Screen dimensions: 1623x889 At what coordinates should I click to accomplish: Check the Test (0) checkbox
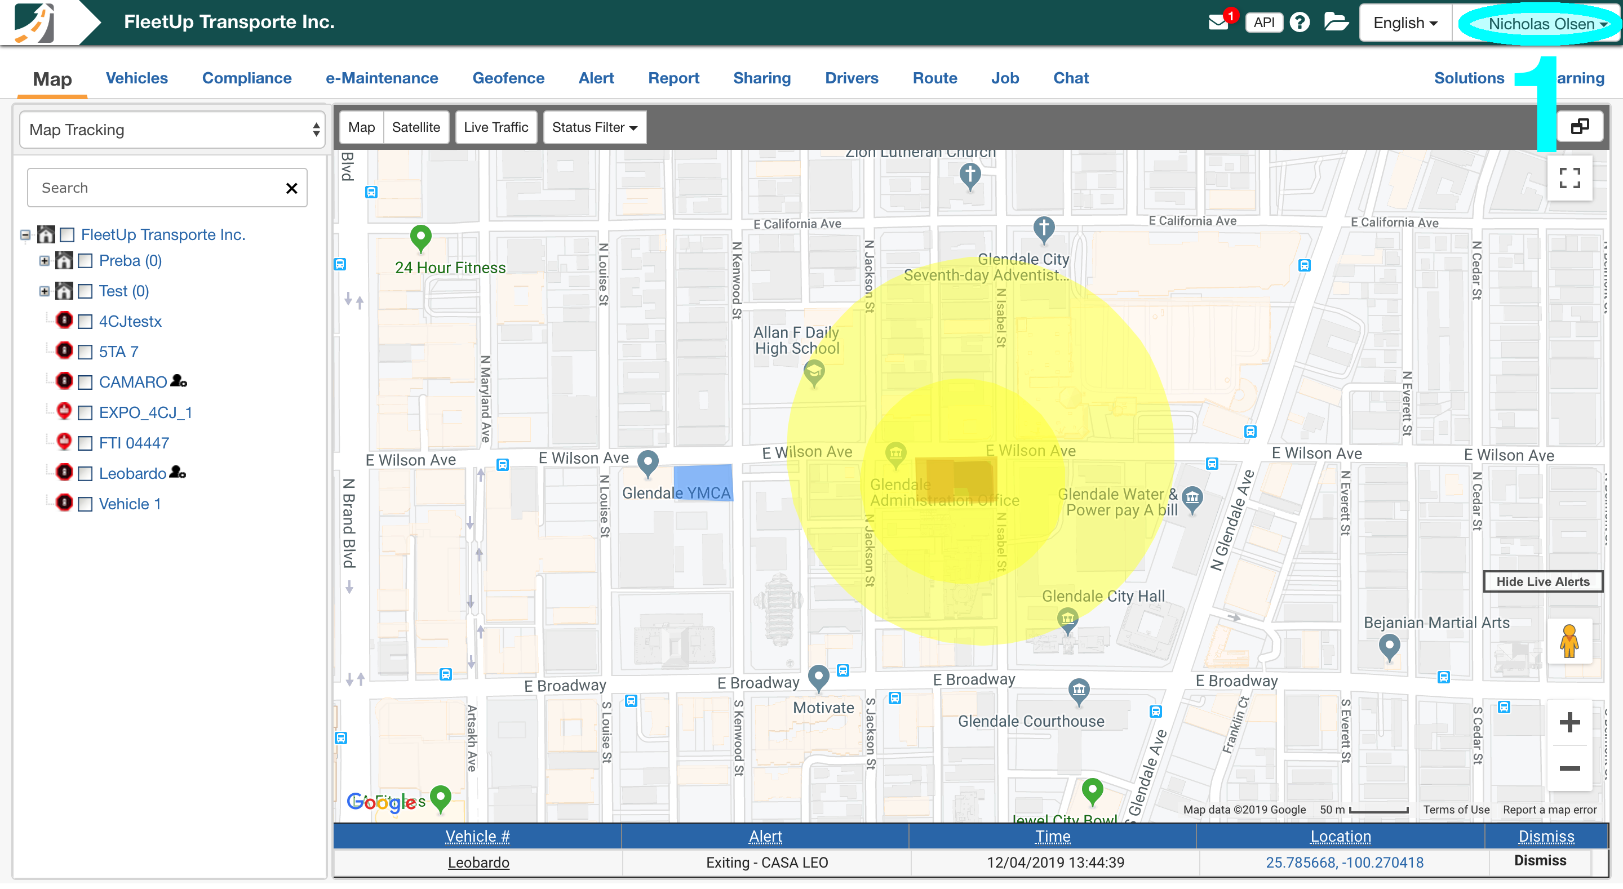[x=85, y=291]
